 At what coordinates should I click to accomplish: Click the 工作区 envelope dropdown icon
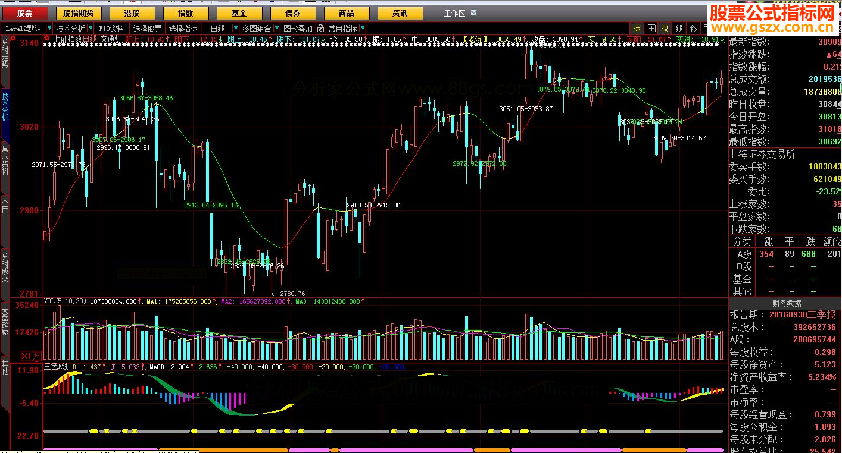pyautogui.click(x=473, y=12)
